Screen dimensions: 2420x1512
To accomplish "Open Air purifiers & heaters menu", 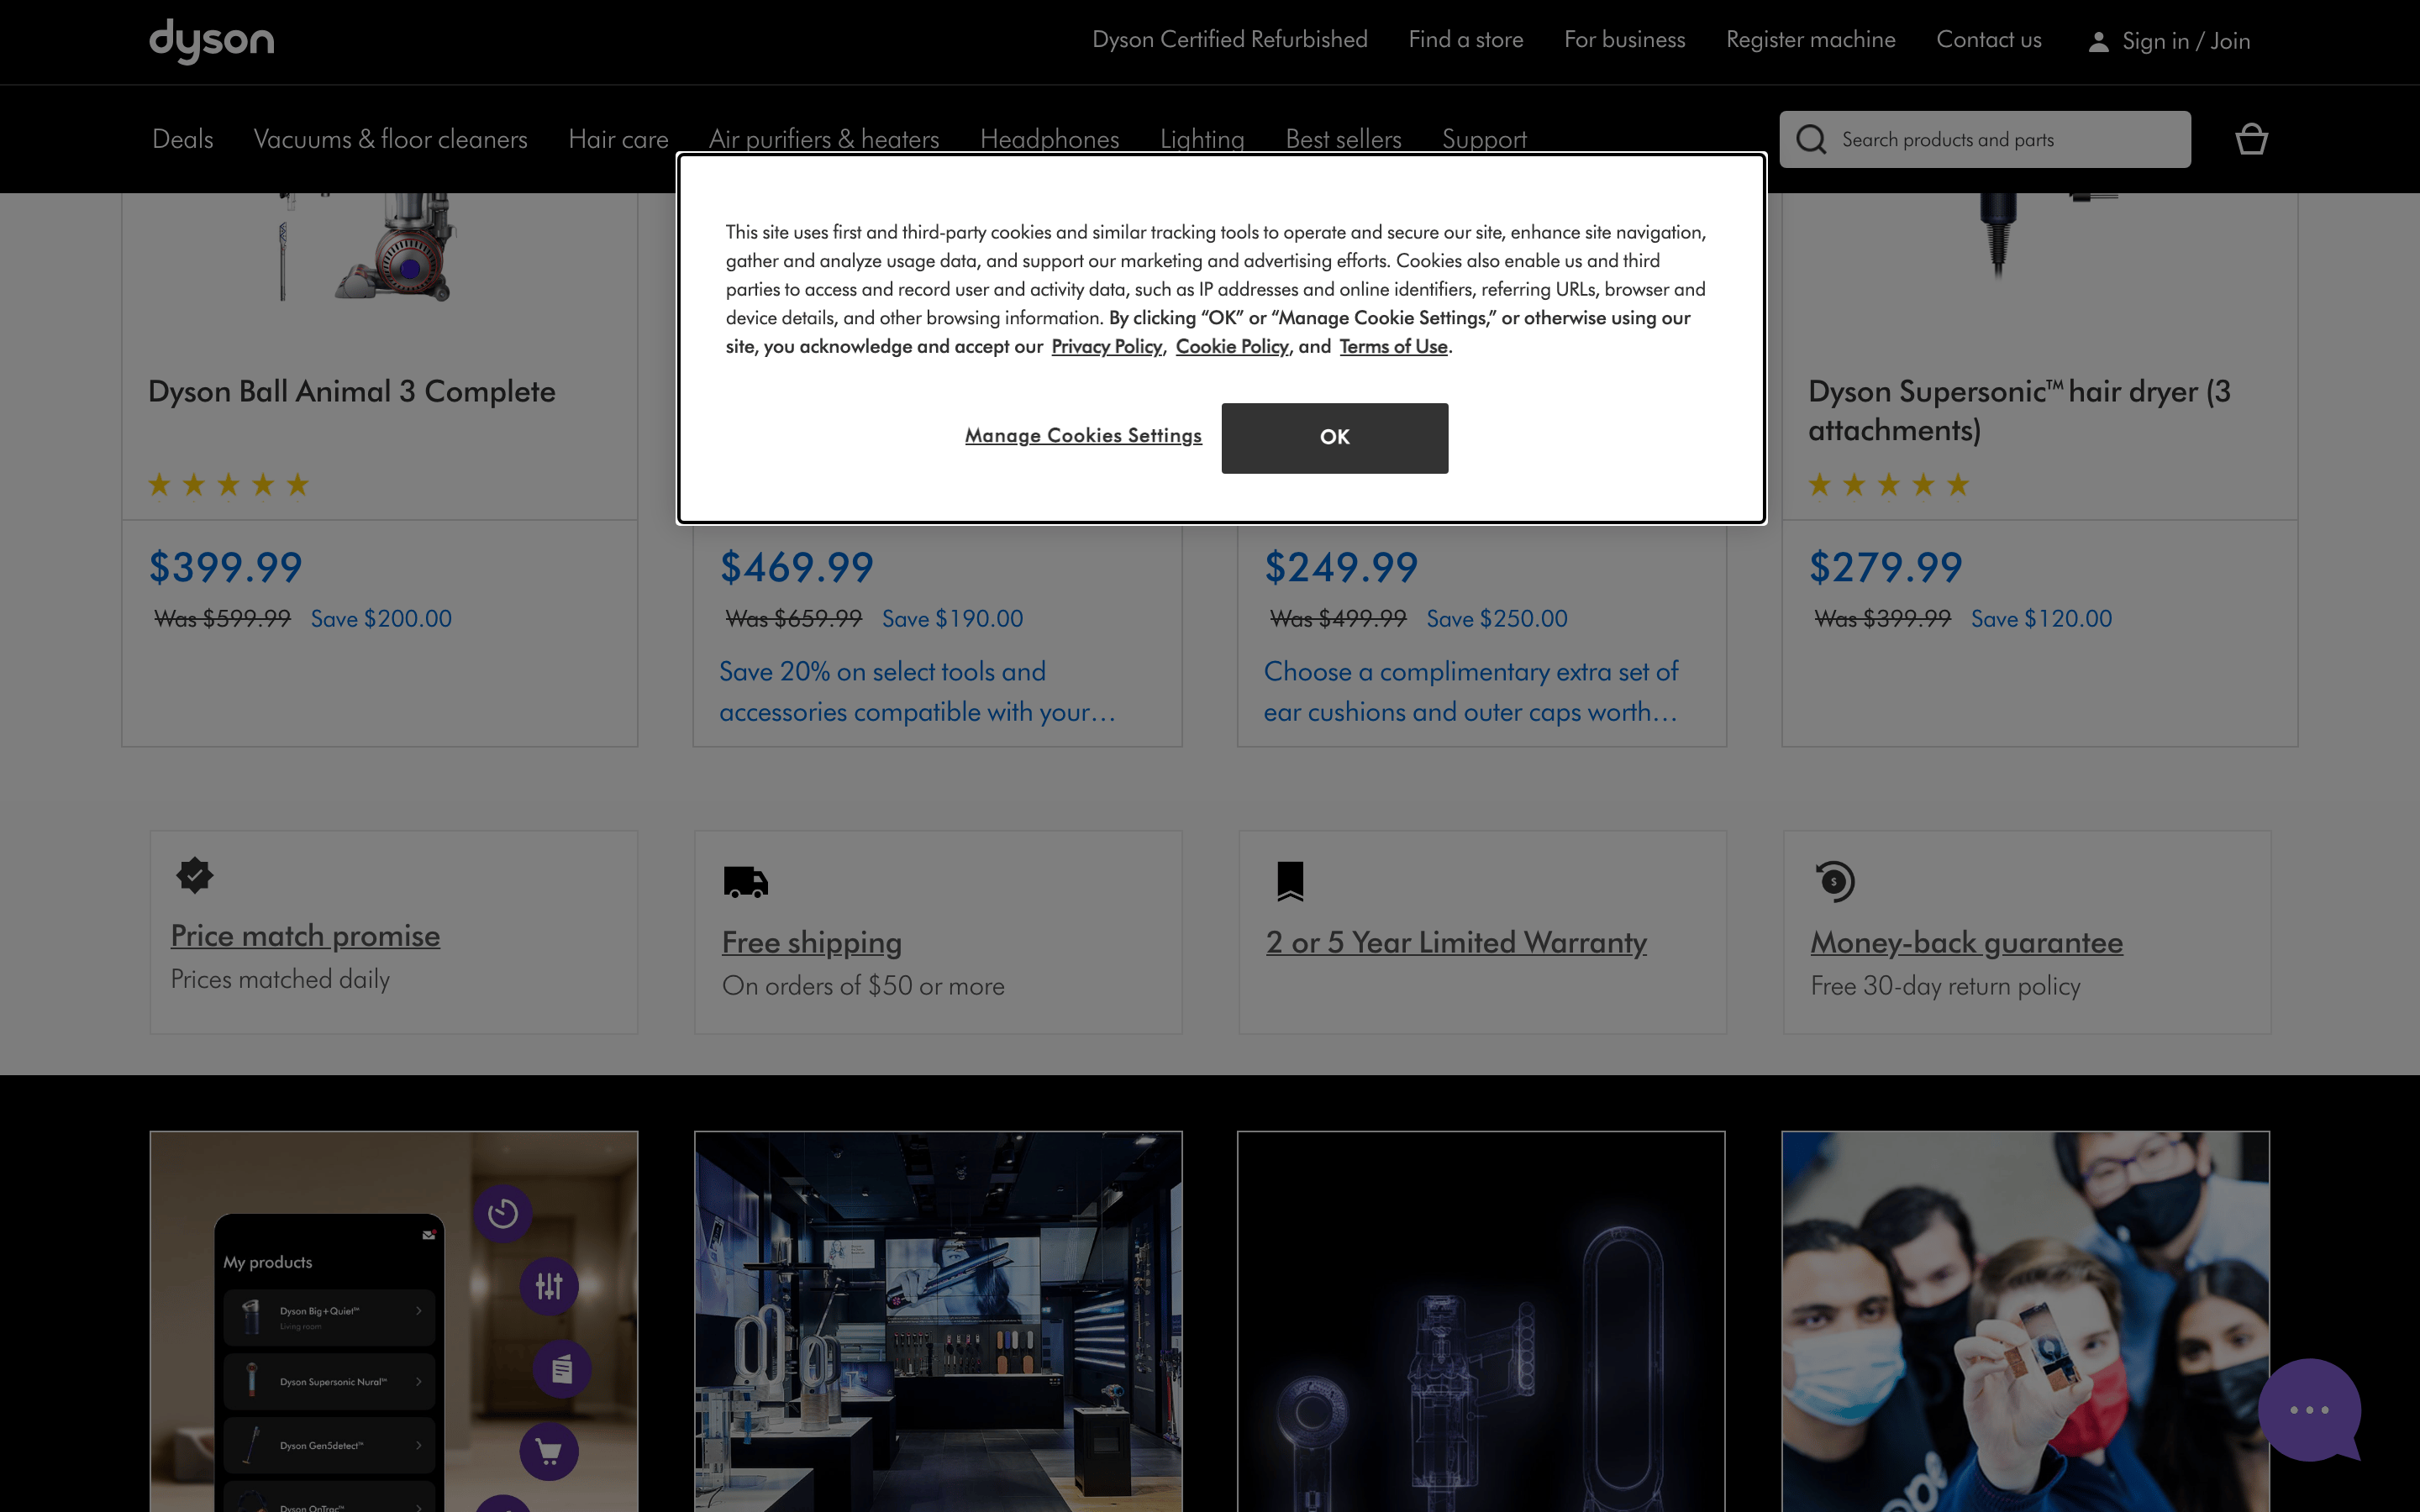I will [x=824, y=139].
